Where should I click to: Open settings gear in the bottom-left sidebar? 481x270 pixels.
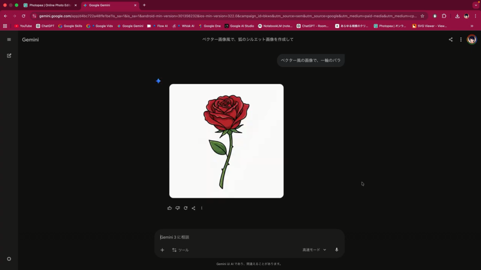[9, 259]
